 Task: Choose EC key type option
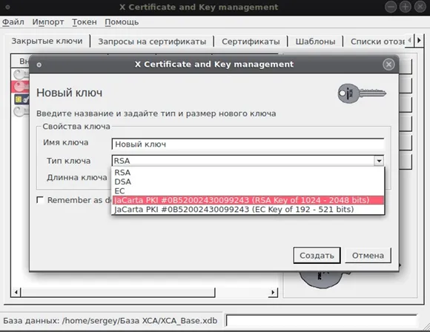coord(119,190)
